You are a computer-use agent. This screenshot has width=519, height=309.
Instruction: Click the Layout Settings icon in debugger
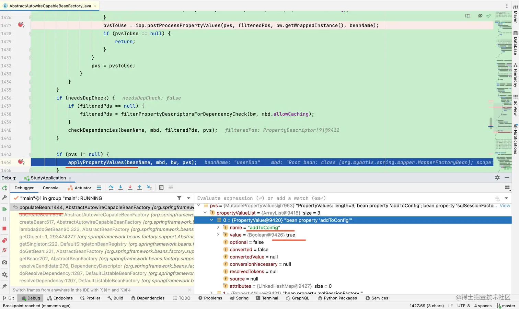[507, 188]
